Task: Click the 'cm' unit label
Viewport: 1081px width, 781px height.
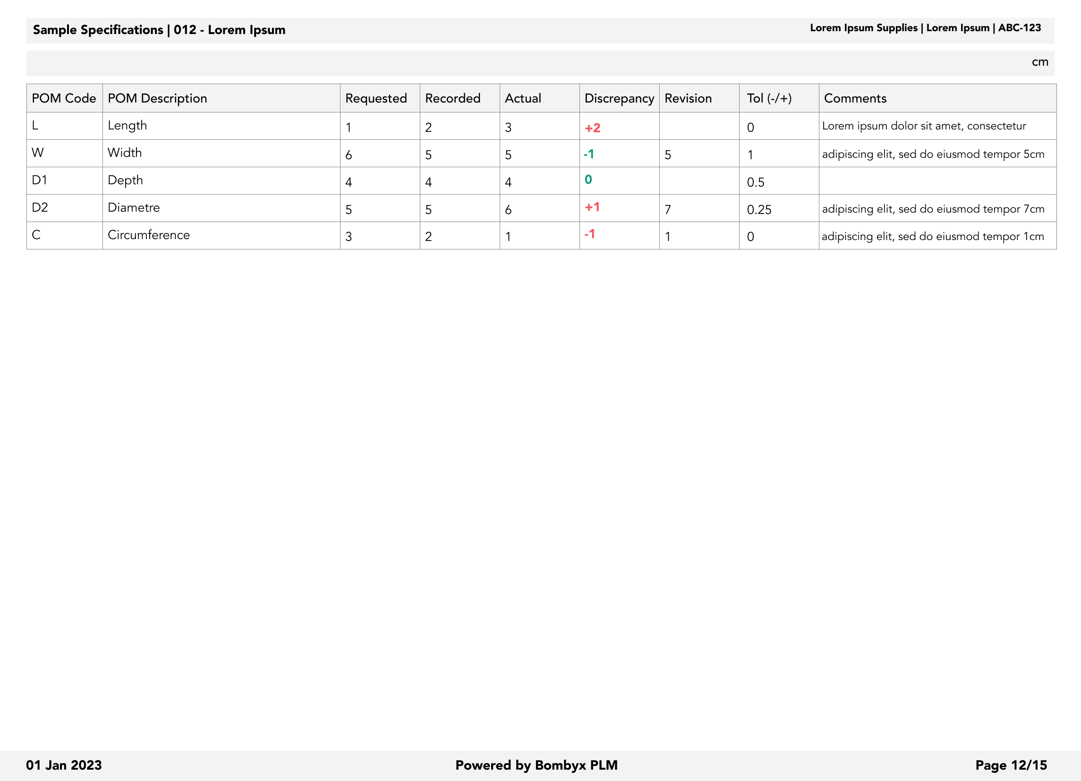Action: tap(1040, 62)
